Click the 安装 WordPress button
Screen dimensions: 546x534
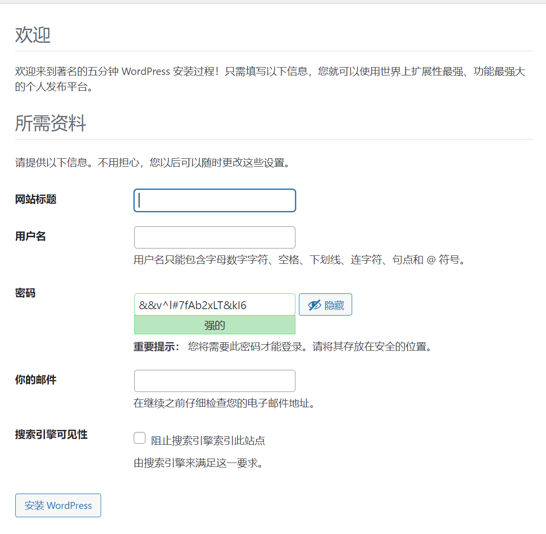[58, 505]
